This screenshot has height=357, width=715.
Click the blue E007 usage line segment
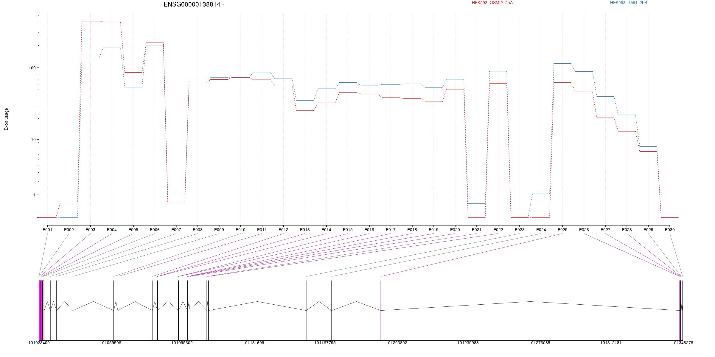[176, 194]
